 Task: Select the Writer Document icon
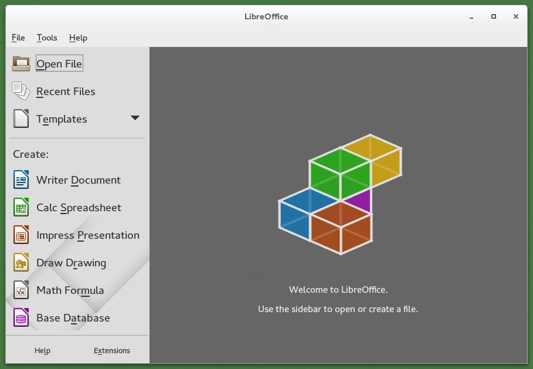[x=21, y=180]
